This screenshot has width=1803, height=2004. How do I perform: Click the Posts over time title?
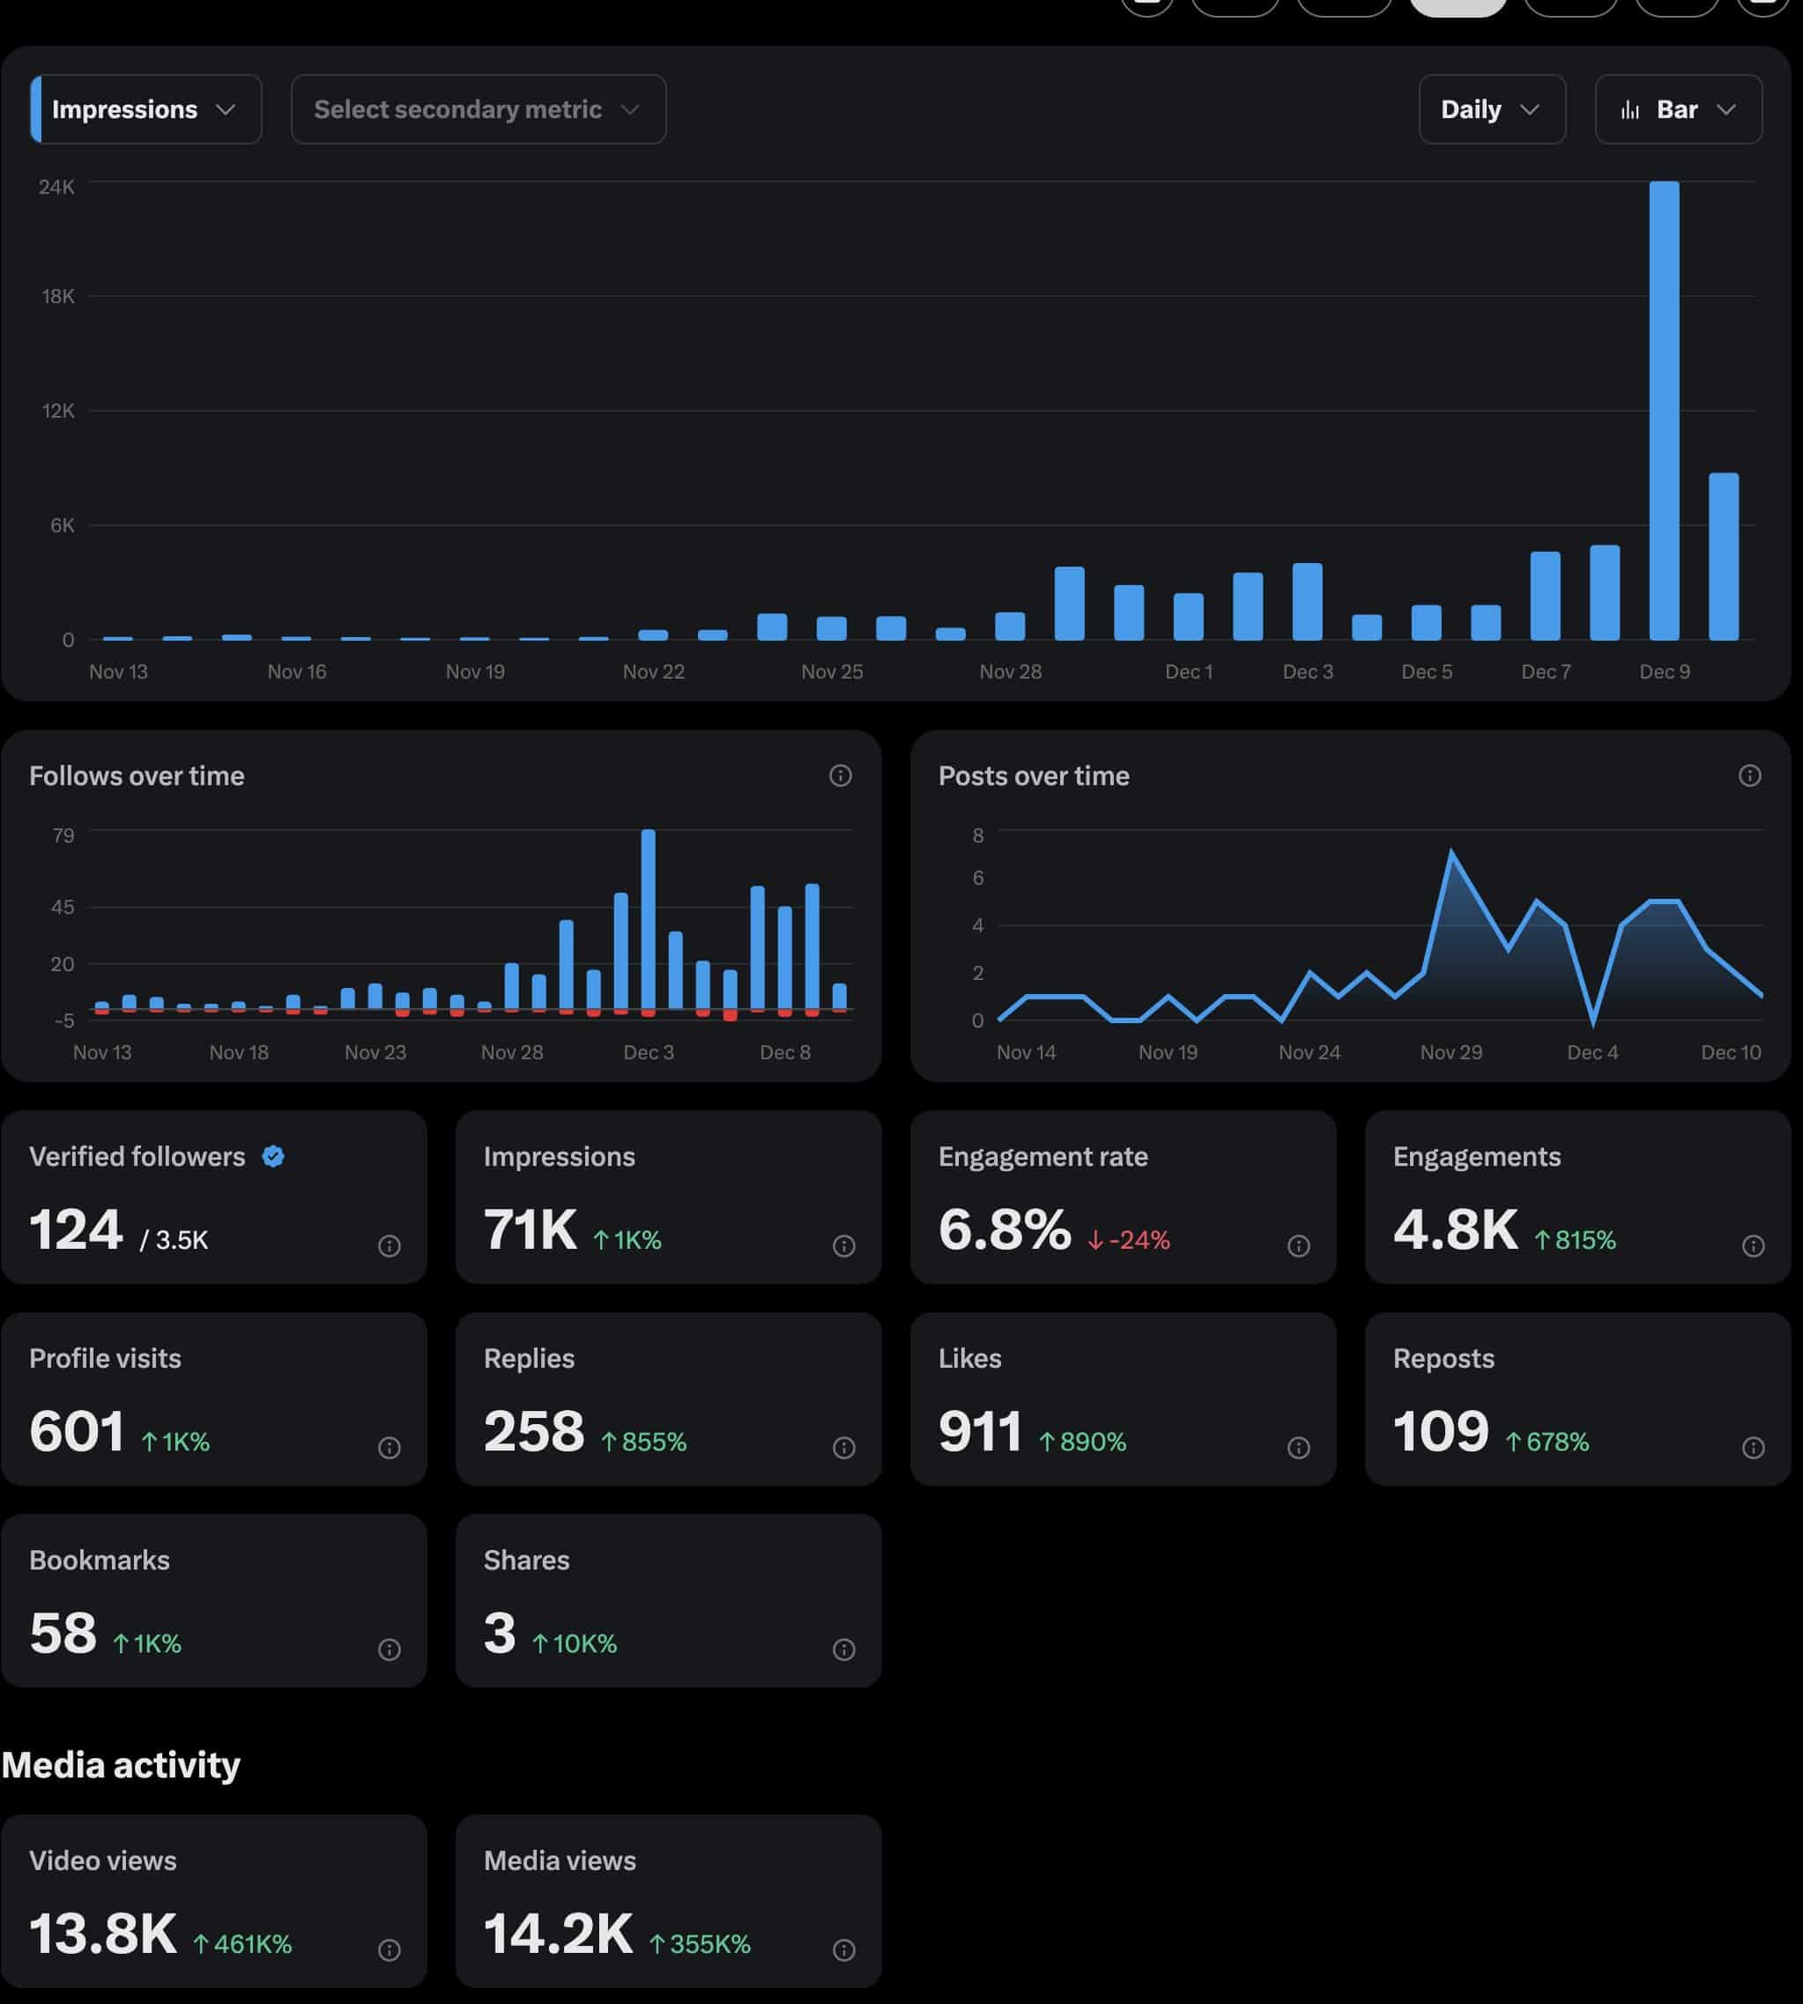click(x=1034, y=776)
